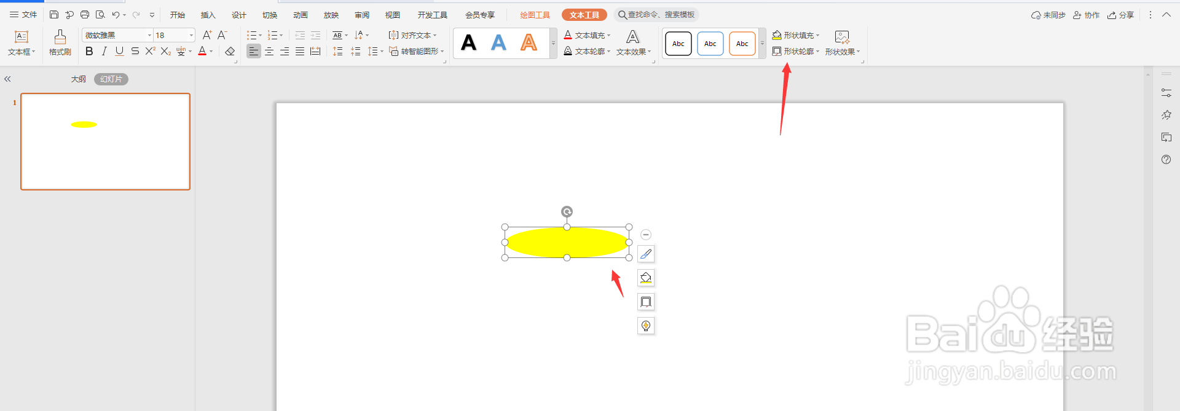The height and width of the screenshot is (411, 1180).
Task: Click the Redo arrow icon
Action: coord(136,15)
